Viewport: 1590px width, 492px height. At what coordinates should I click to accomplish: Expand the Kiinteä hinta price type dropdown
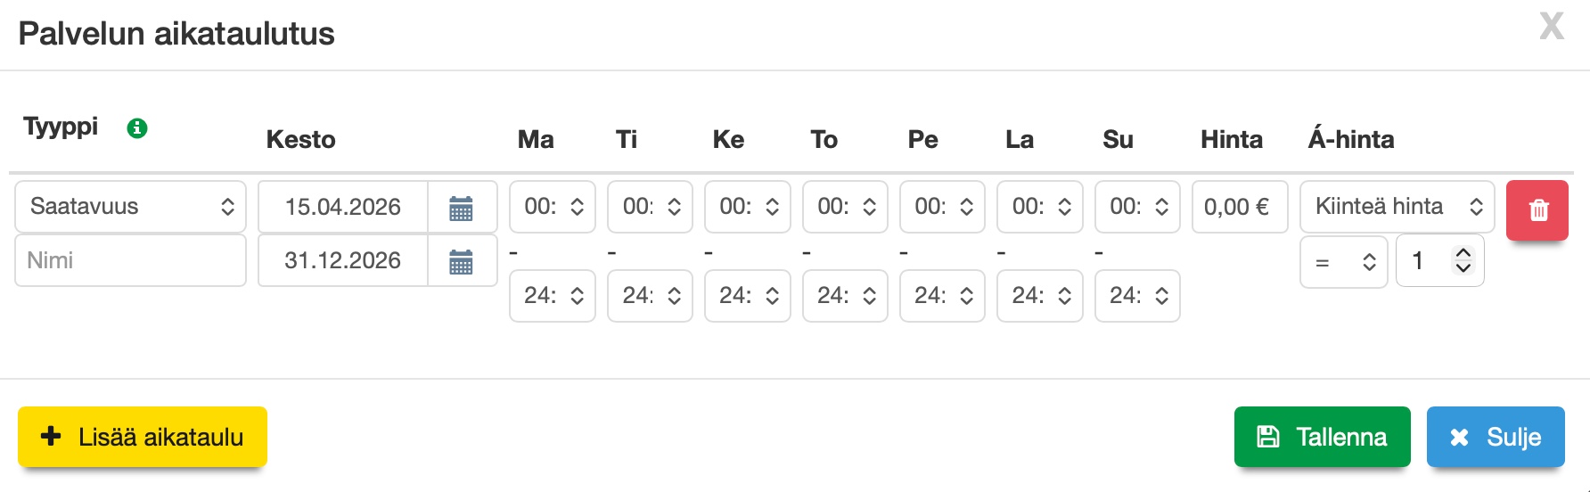(1397, 207)
